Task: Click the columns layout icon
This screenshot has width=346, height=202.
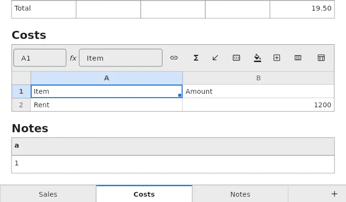Action: pos(298,58)
